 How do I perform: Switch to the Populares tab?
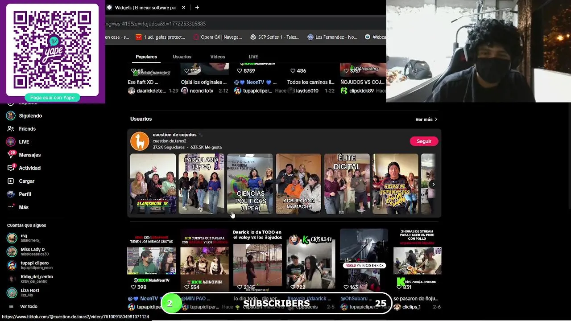(146, 57)
